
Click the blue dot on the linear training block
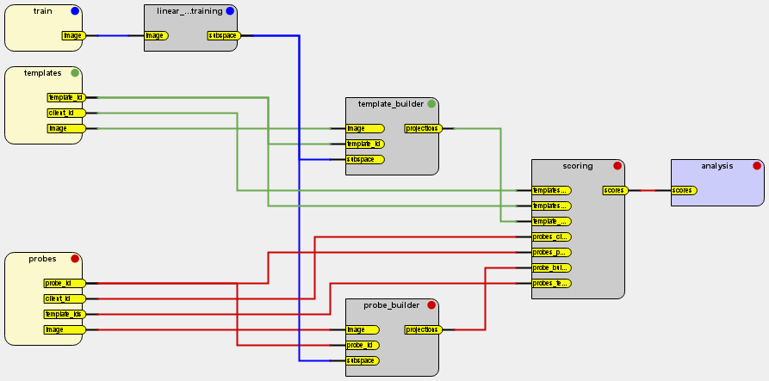click(230, 11)
